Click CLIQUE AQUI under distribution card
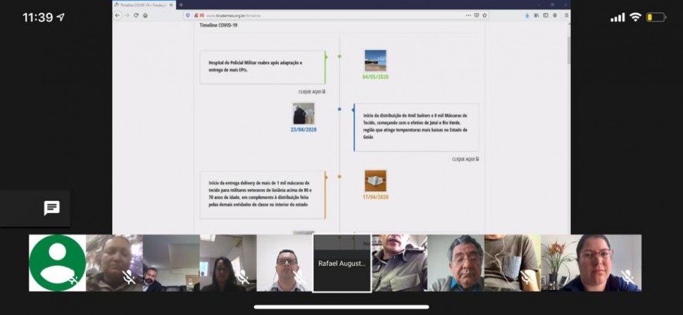Screen dimensions: 683x315 pyautogui.click(x=465, y=159)
